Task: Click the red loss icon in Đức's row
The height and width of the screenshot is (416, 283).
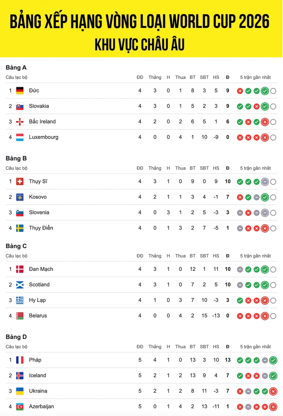Action: 240,91
